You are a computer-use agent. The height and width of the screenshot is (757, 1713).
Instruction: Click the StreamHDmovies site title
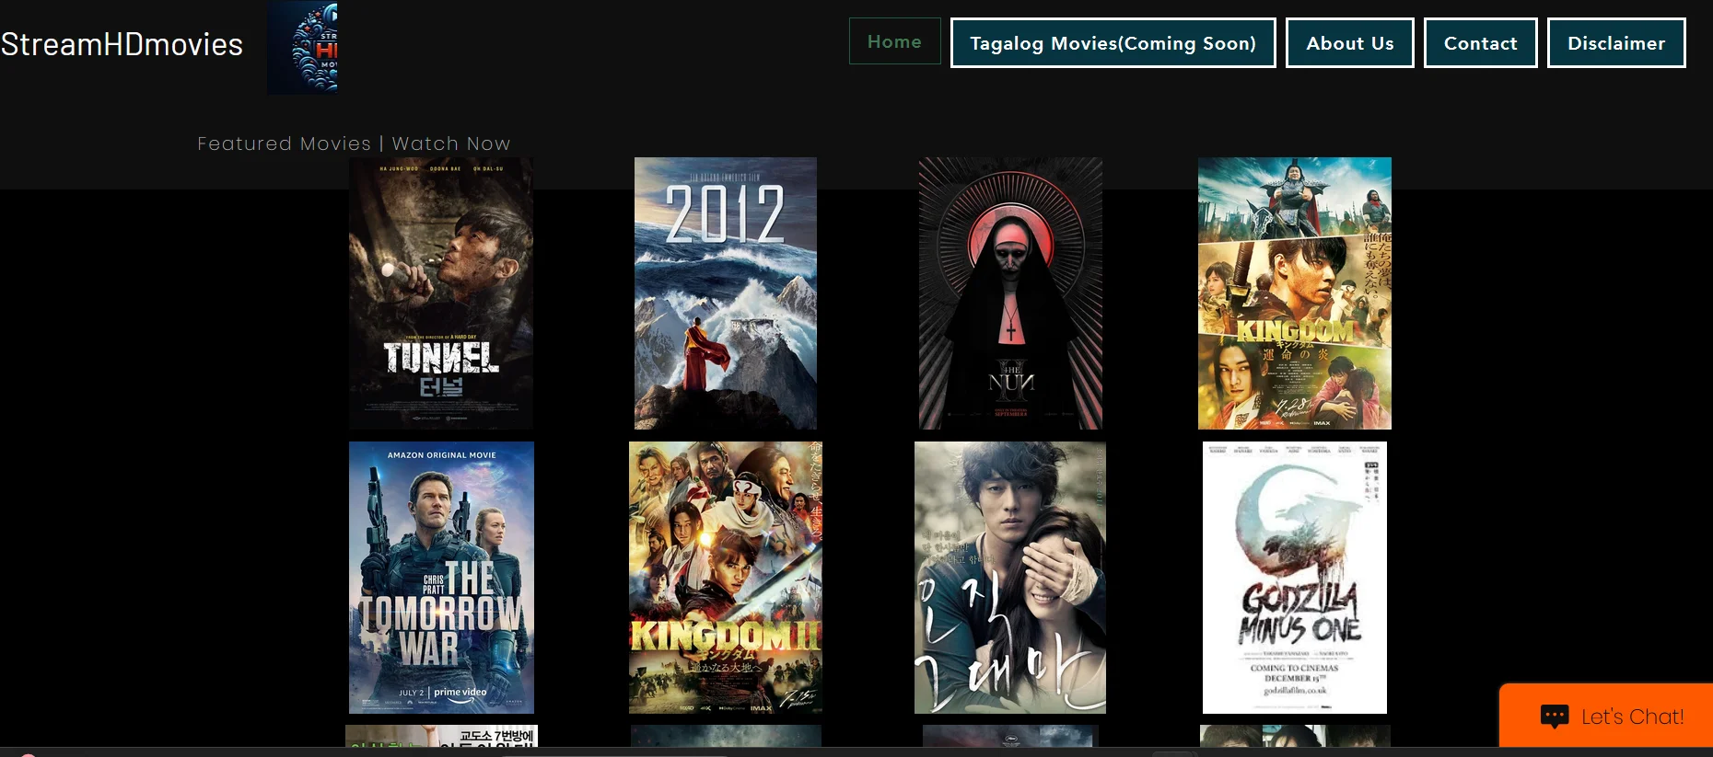click(122, 44)
